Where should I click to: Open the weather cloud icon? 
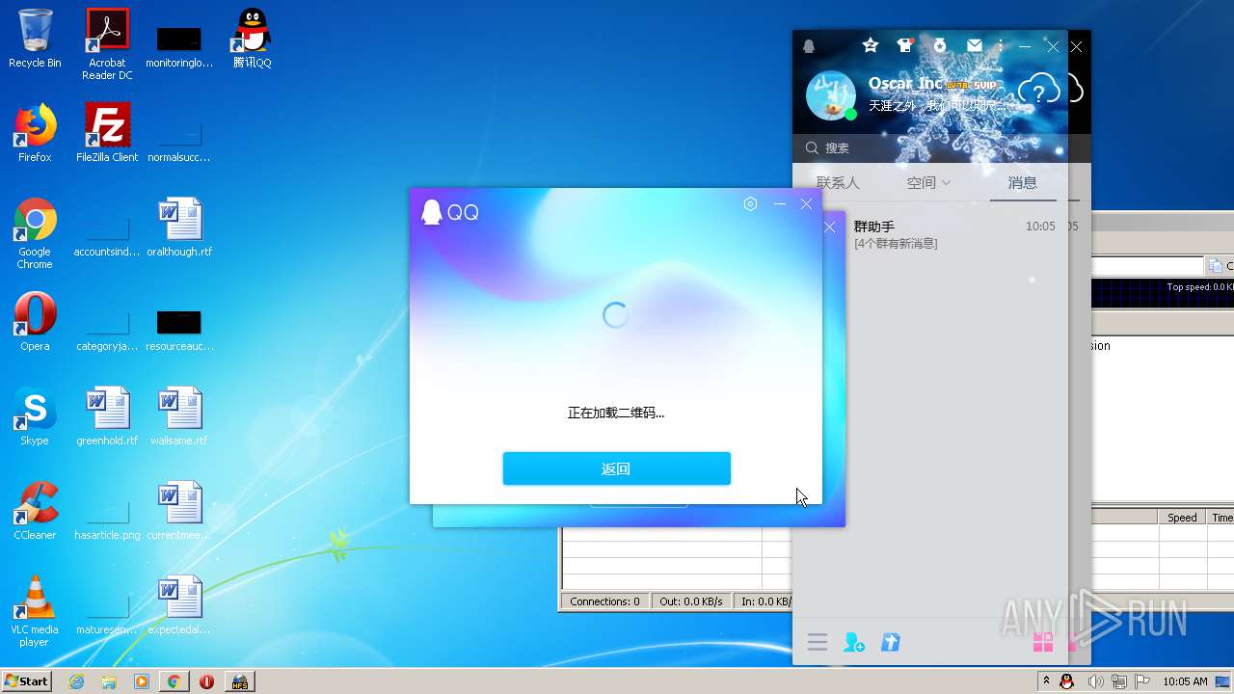1039,91
